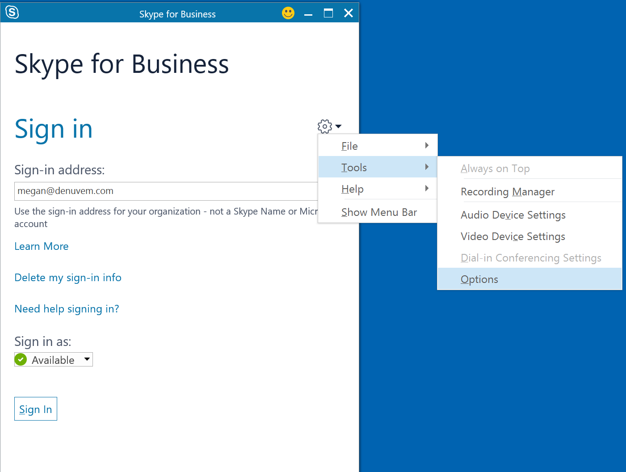Click the Sign-in address label

59,170
